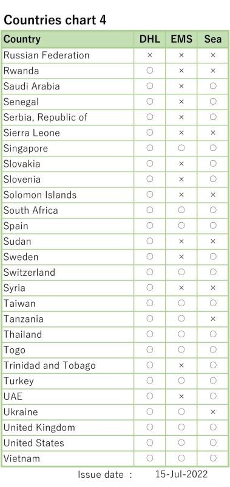The height and width of the screenshot is (487, 230).
Task: Click the DHL circle for United States
Action: pyautogui.click(x=150, y=443)
